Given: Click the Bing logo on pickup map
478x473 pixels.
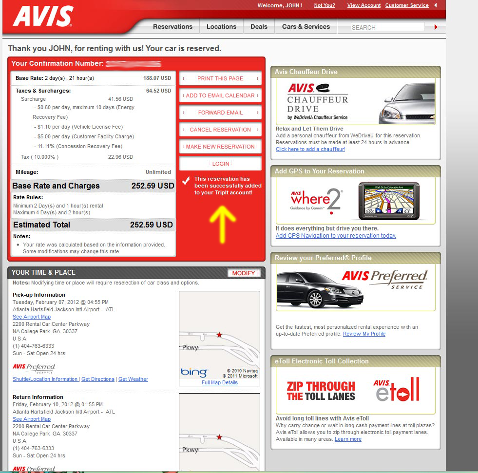Looking at the screenshot, I should coord(194,373).
